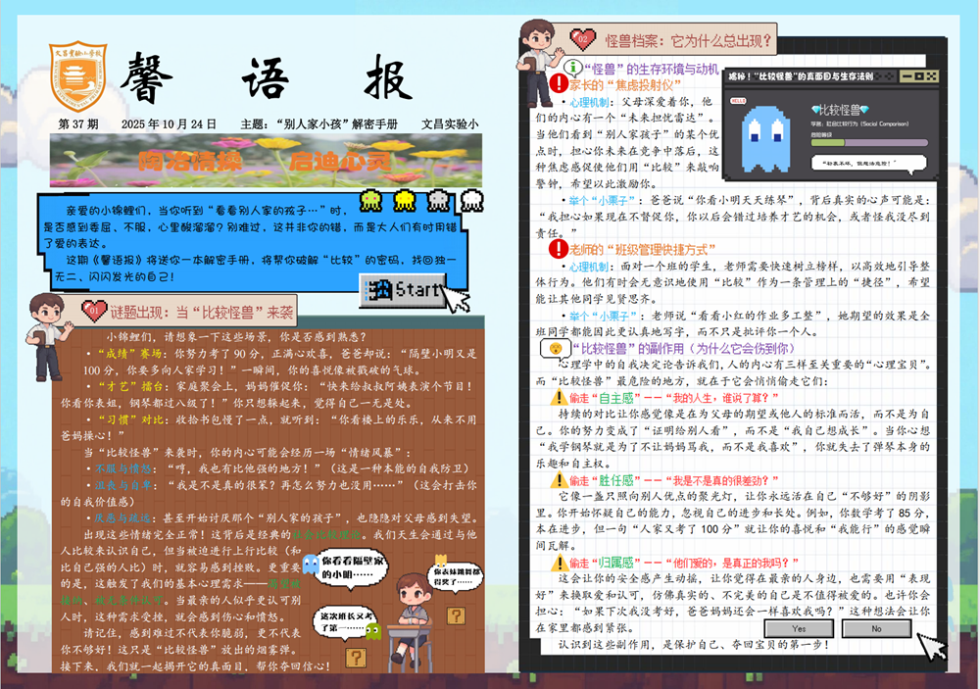Click the heading 谜题出现:当“比较怪兽”来袭

tap(202, 312)
